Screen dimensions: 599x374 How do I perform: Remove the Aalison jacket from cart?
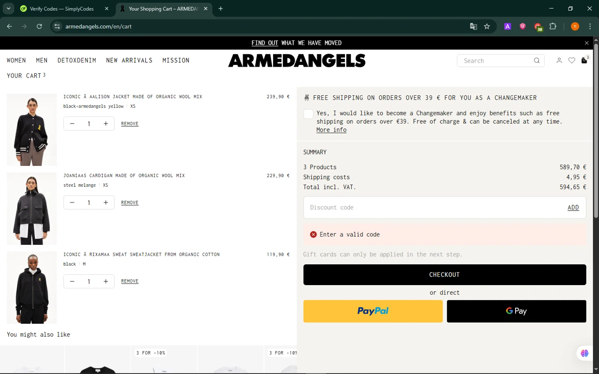click(x=130, y=124)
